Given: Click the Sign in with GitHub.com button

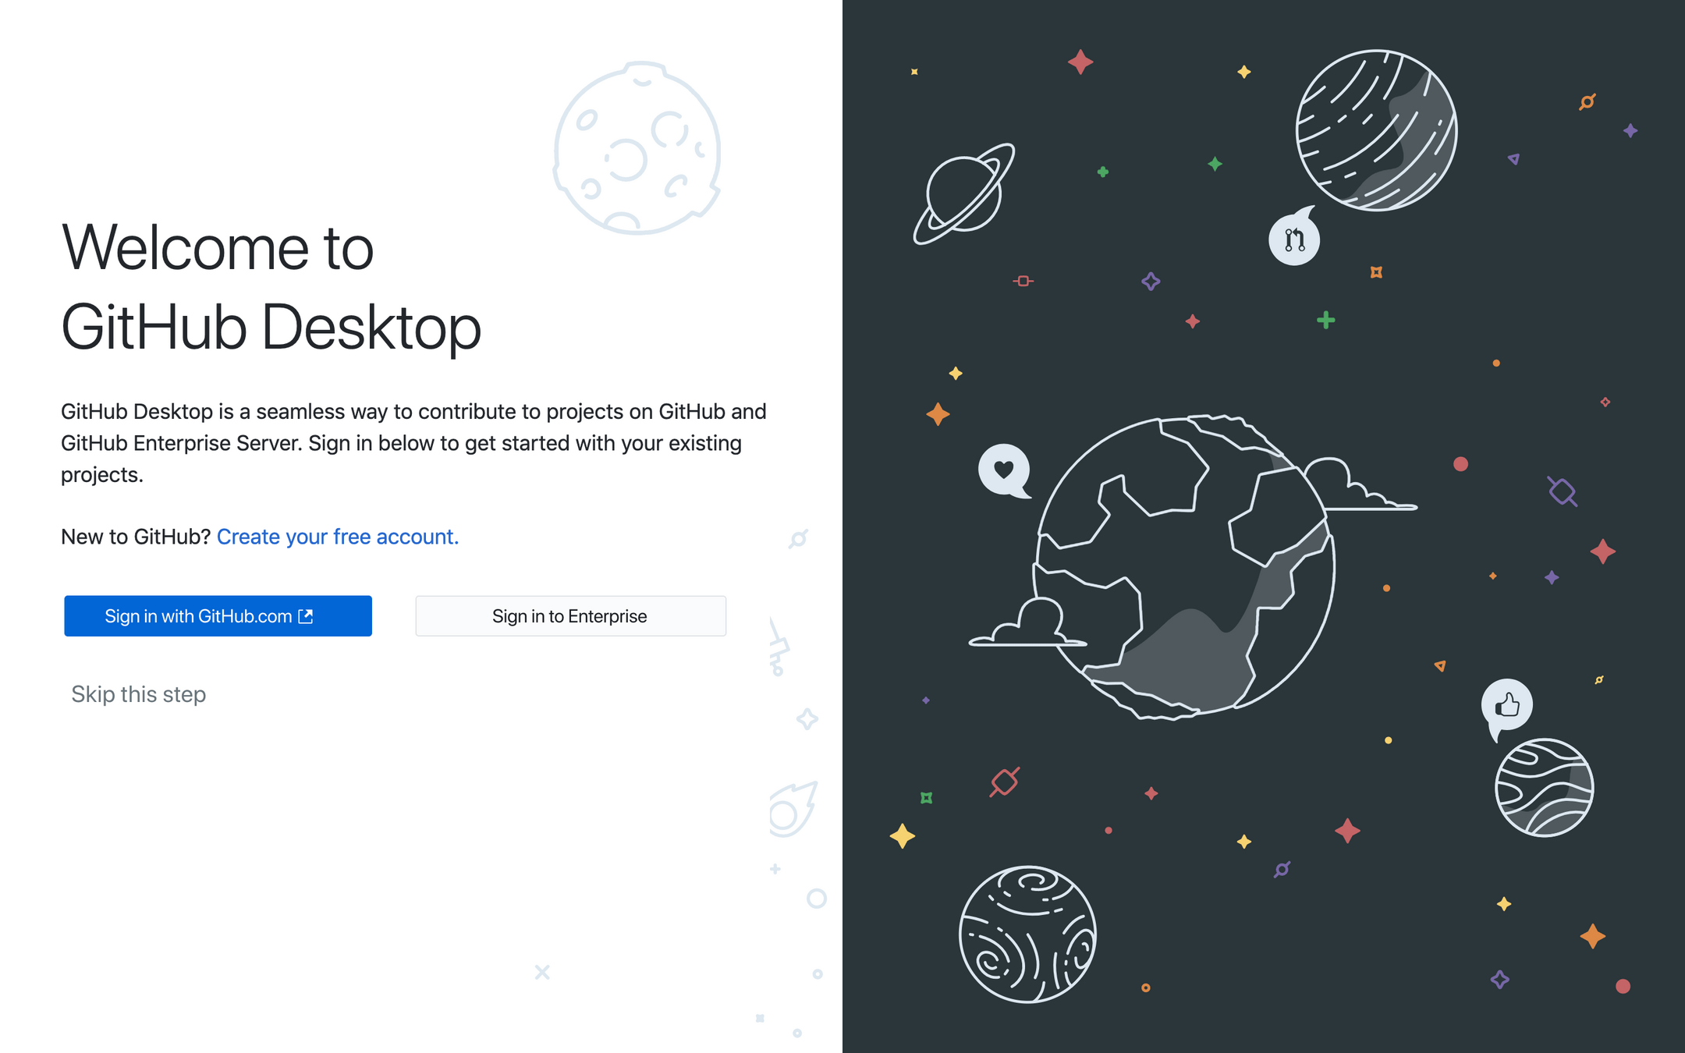Looking at the screenshot, I should pyautogui.click(x=218, y=616).
